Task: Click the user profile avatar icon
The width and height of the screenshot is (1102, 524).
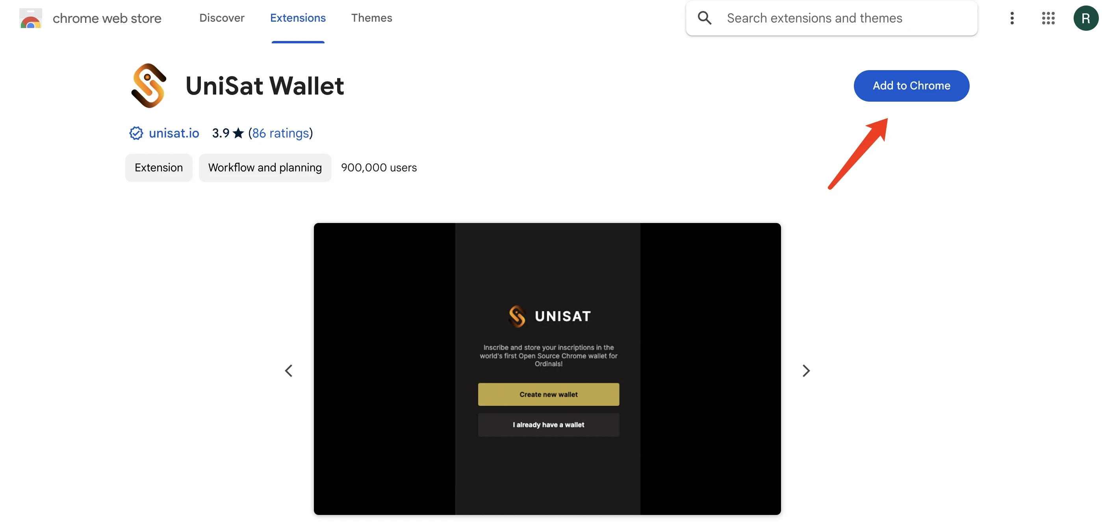Action: tap(1084, 18)
